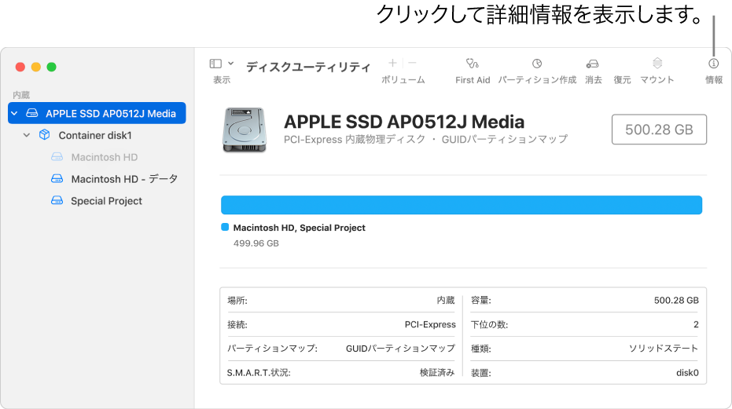Click the ソリッドステート type value

click(664, 349)
